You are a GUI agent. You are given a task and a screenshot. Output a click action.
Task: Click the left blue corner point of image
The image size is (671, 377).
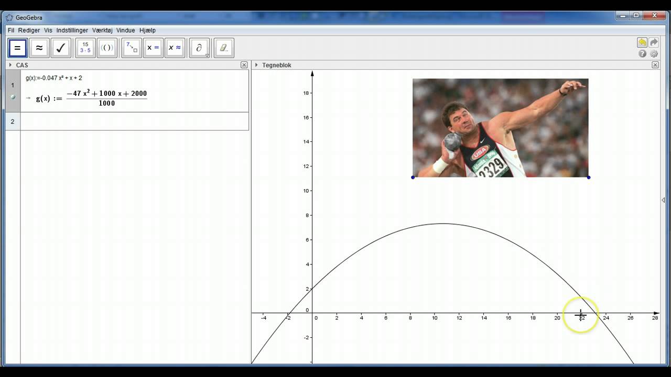(x=413, y=178)
